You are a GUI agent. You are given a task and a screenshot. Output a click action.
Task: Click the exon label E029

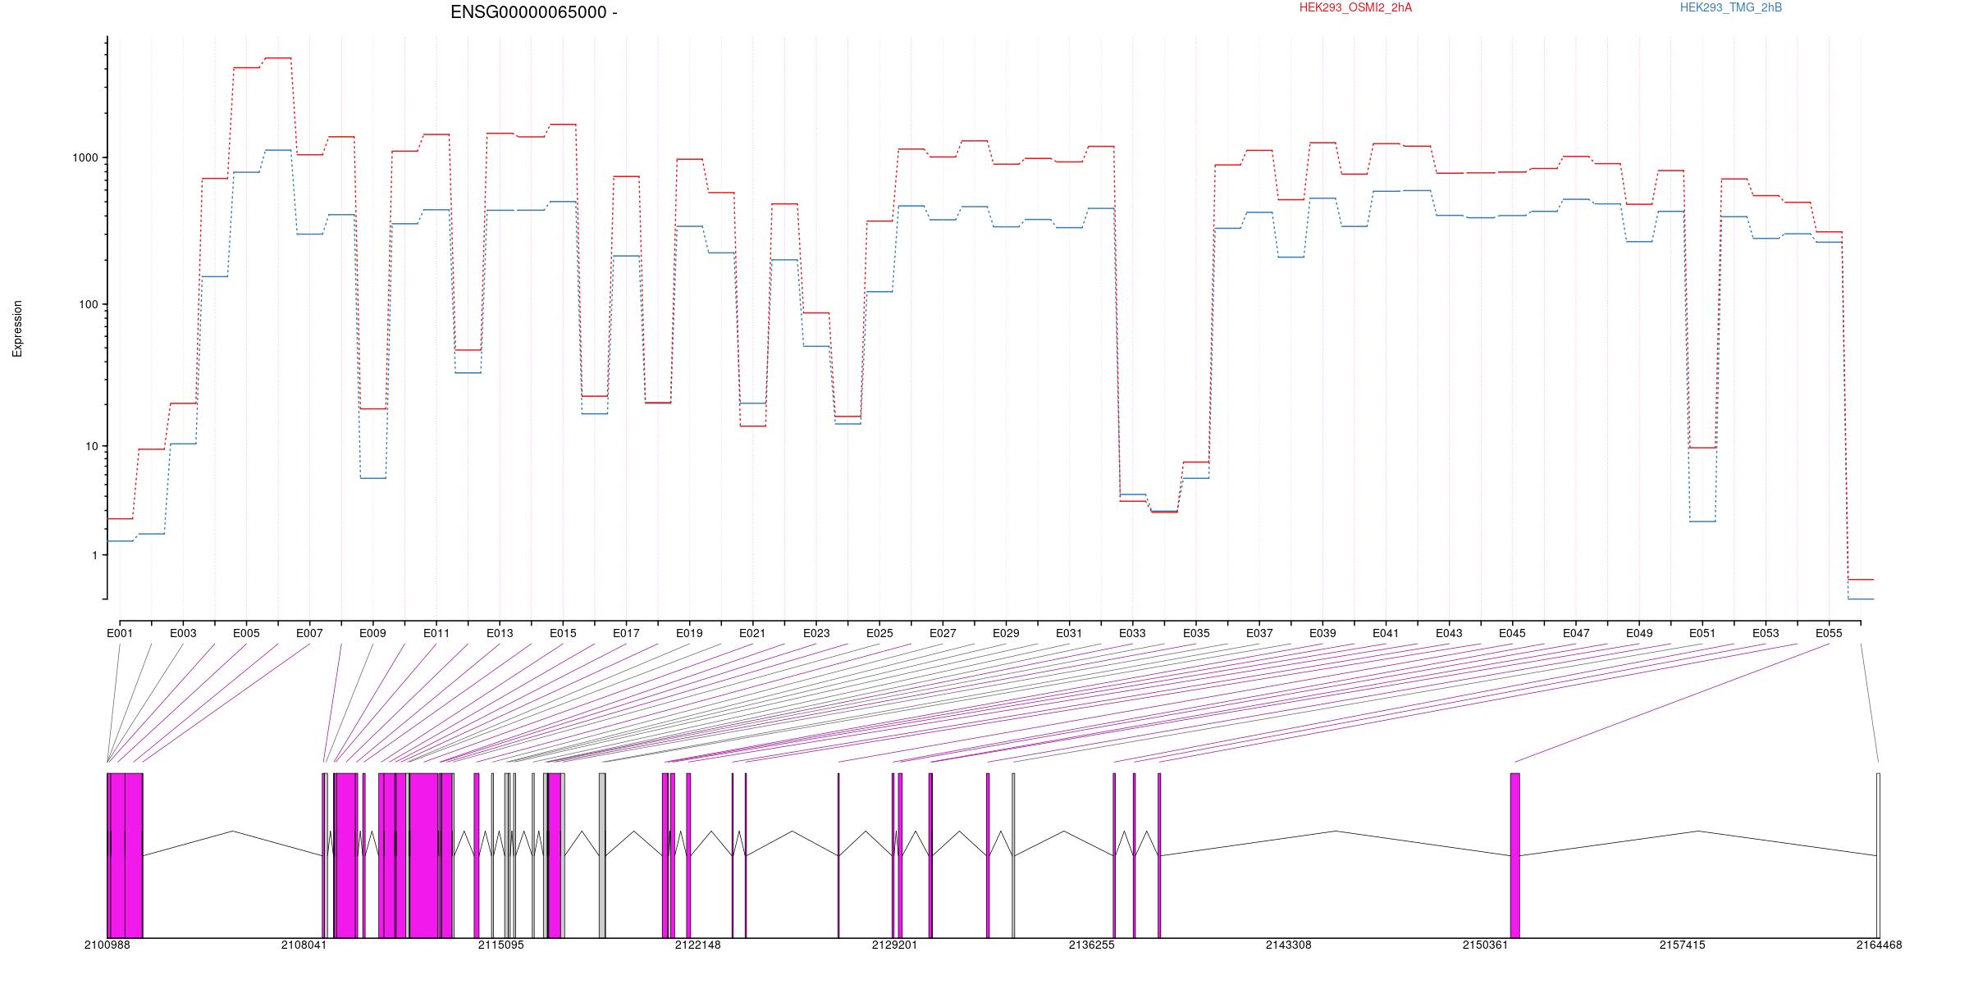tap(1006, 633)
